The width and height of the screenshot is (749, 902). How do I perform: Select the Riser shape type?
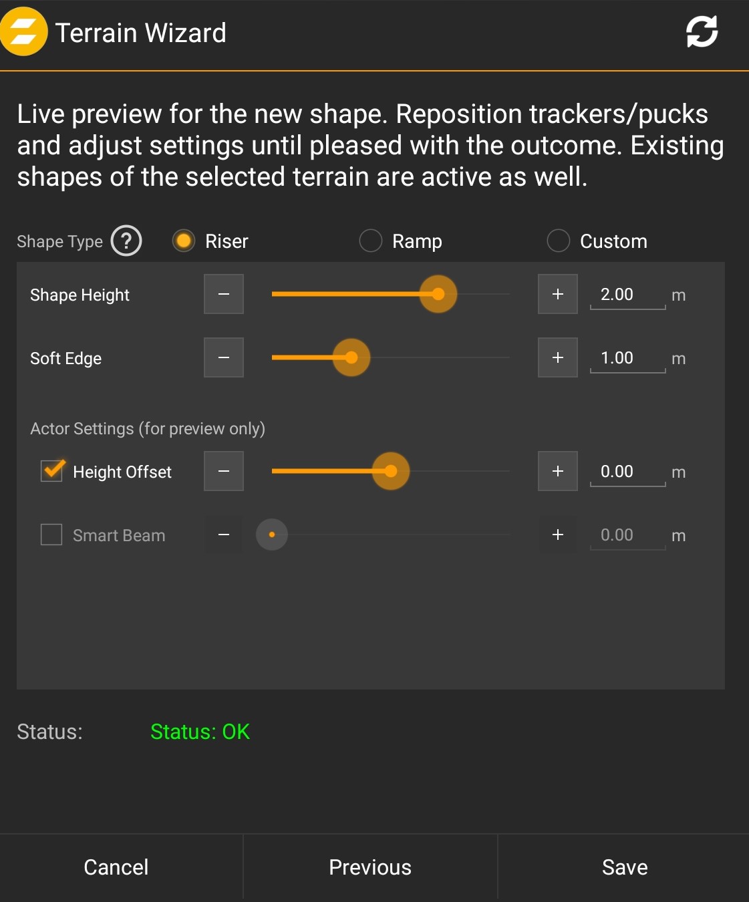pos(184,241)
